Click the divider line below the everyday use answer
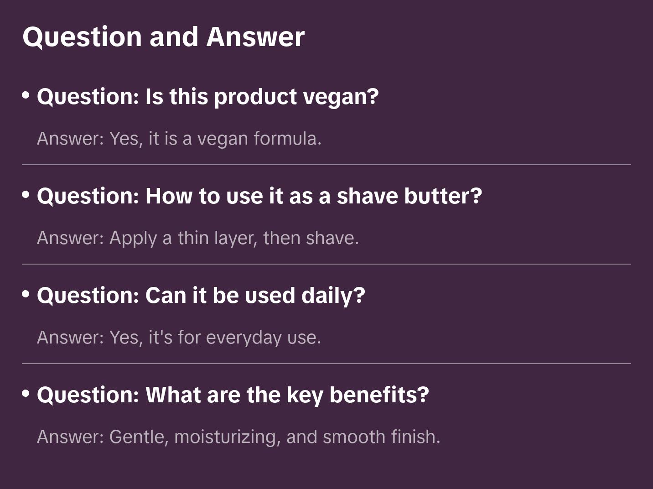This screenshot has height=489, width=653. pyautogui.click(x=326, y=364)
